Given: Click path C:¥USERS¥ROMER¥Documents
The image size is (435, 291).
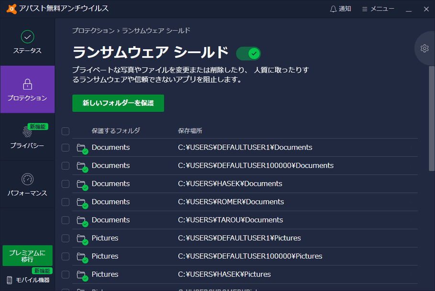Looking at the screenshot, I should click(231, 201).
